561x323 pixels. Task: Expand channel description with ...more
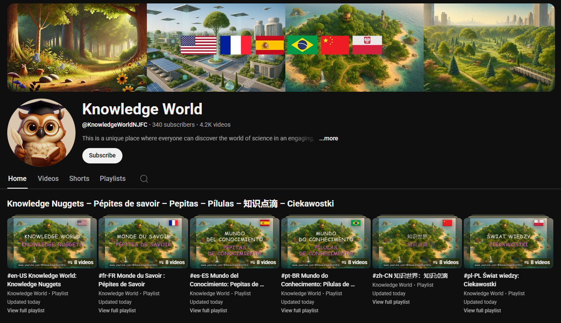[x=328, y=139]
